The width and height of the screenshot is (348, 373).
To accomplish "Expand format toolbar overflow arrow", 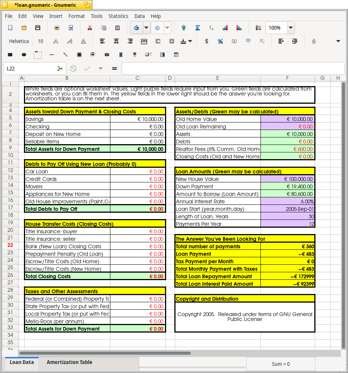I will pos(338,42).
